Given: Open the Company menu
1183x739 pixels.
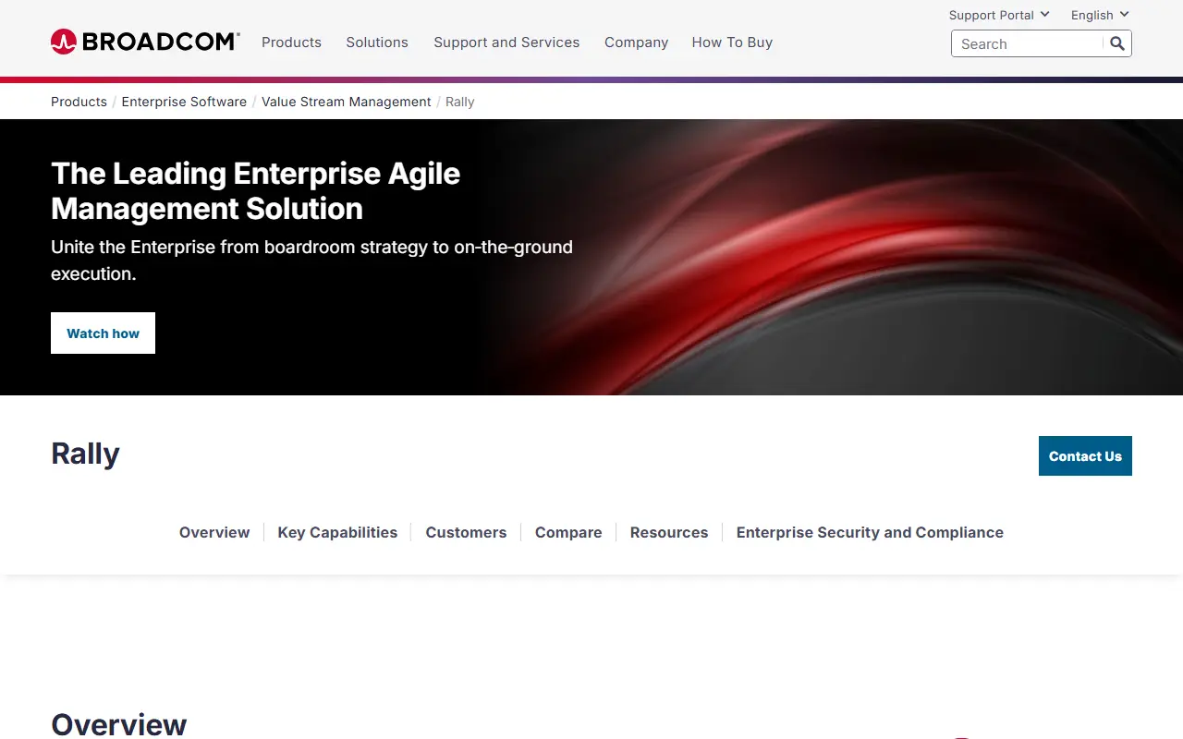Looking at the screenshot, I should pos(636,42).
